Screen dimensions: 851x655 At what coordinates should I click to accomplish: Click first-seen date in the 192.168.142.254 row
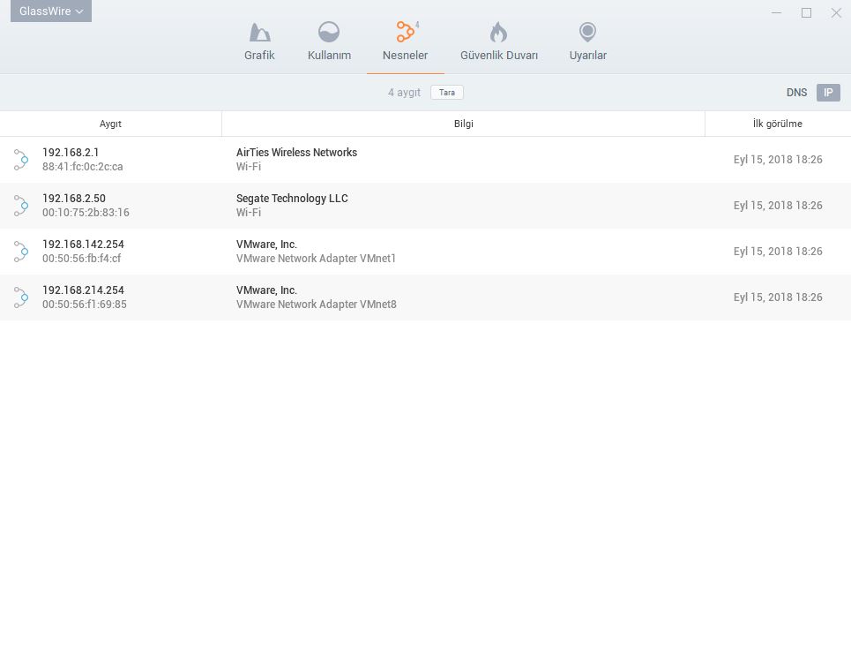(778, 252)
